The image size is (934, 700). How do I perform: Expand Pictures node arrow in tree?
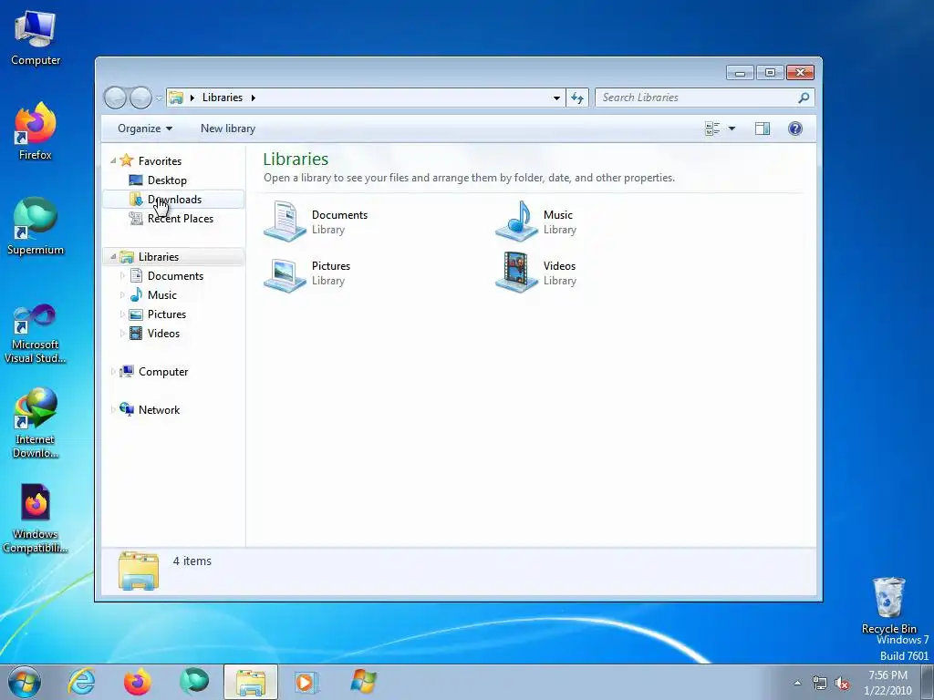pyautogui.click(x=122, y=314)
